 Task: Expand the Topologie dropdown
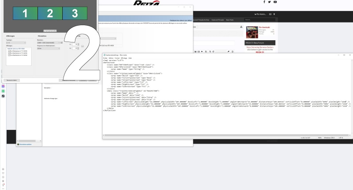[16, 43]
